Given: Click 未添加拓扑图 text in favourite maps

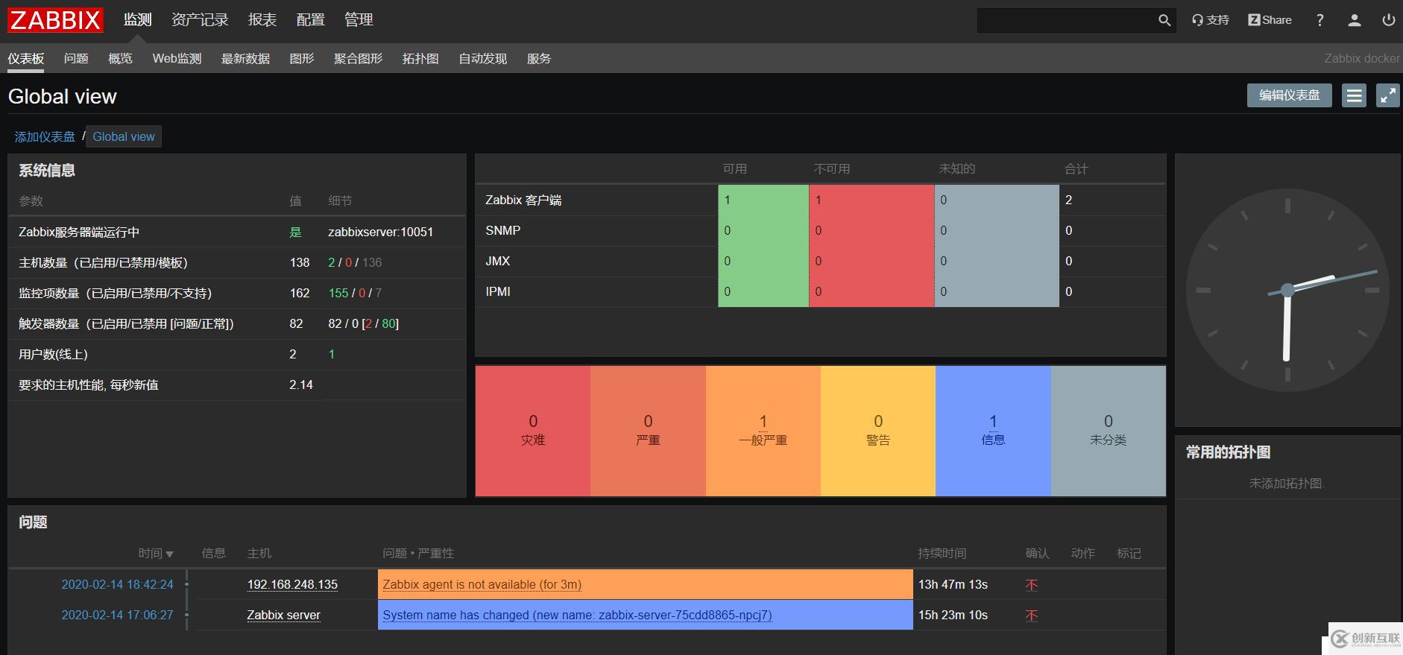Looking at the screenshot, I should (x=1286, y=484).
